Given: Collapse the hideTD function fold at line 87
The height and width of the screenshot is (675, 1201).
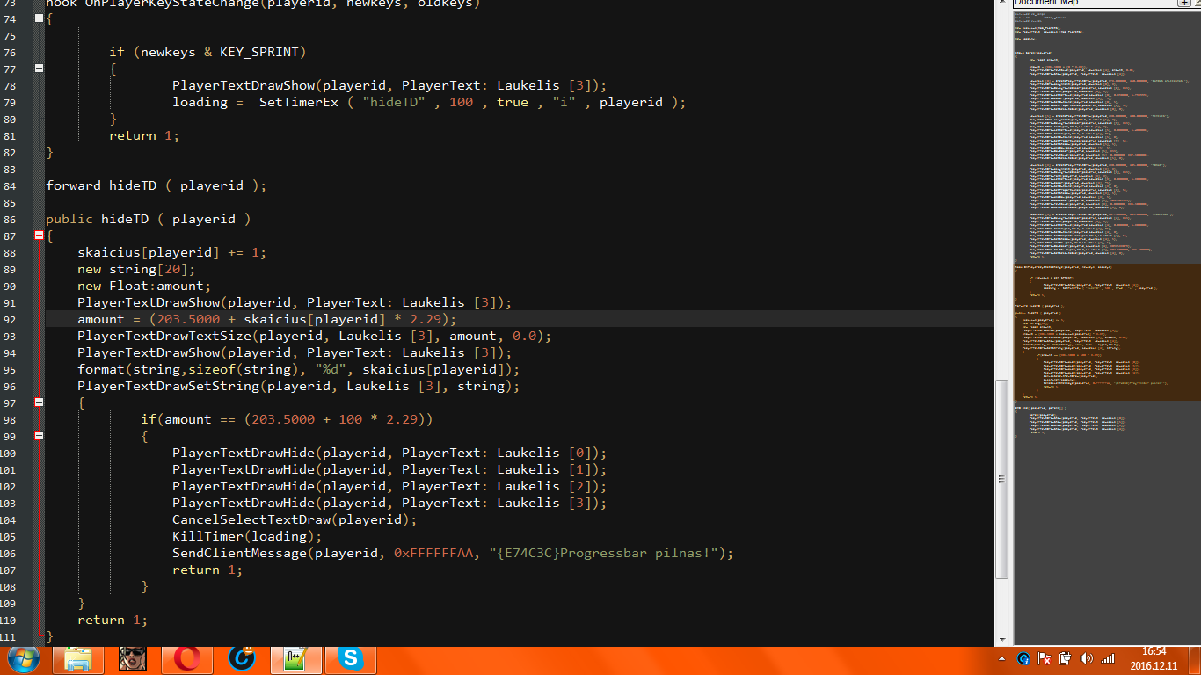Looking at the screenshot, I should pyautogui.click(x=39, y=236).
